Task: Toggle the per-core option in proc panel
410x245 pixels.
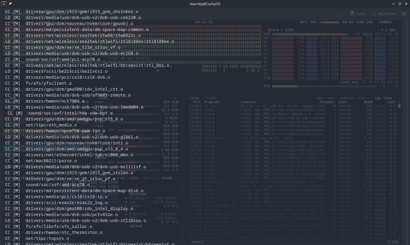Action: [x=326, y=98]
